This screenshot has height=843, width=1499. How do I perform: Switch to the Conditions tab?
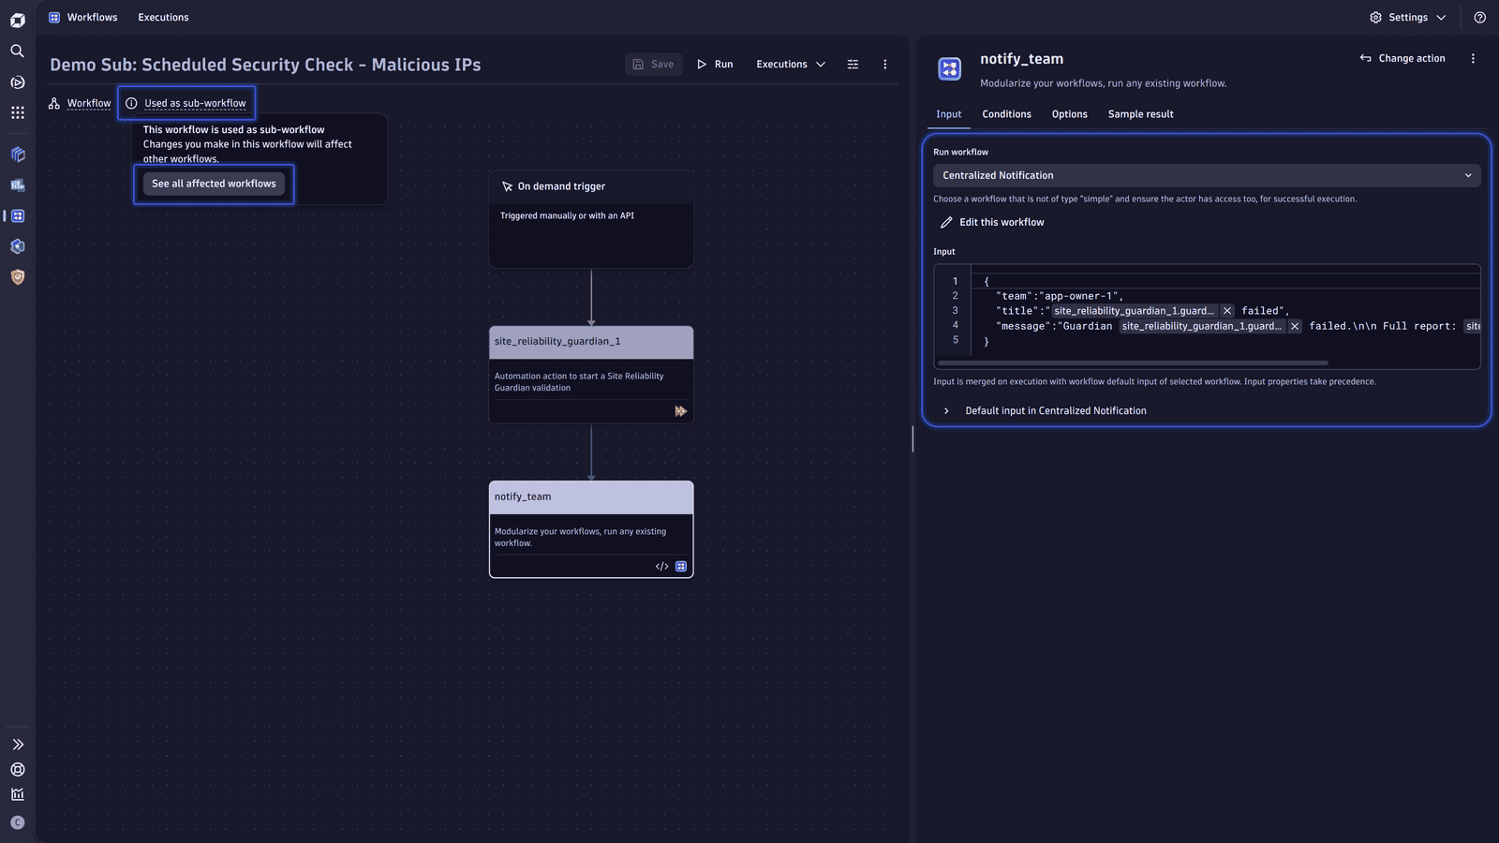tap(1006, 114)
